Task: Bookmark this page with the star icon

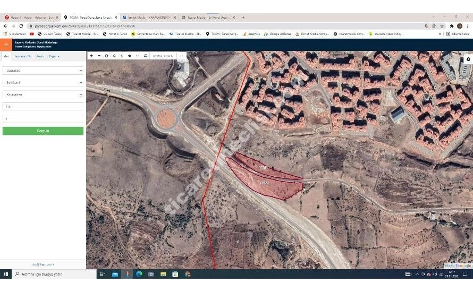Action: (442, 26)
